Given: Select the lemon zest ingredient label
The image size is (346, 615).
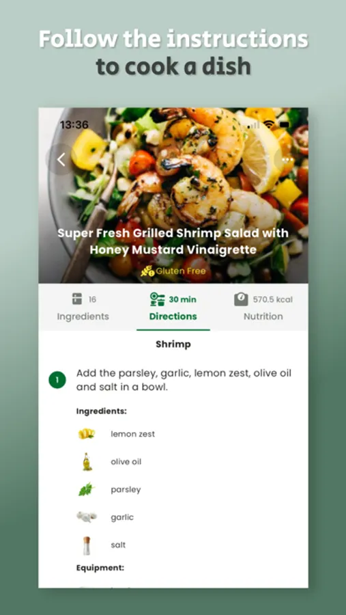Looking at the screenshot, I should point(133,434).
